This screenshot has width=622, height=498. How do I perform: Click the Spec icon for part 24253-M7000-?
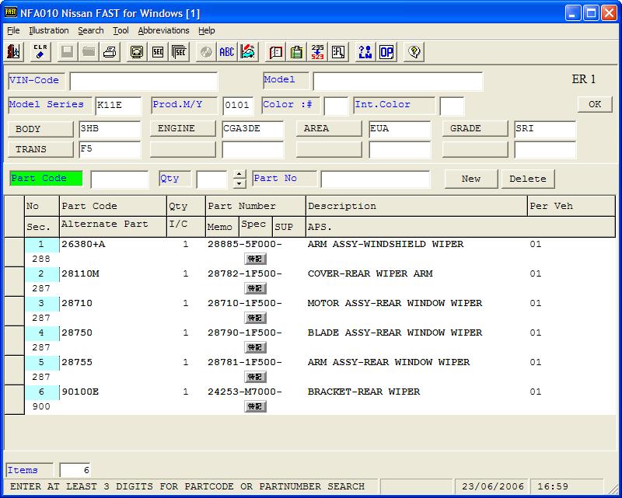tap(256, 407)
